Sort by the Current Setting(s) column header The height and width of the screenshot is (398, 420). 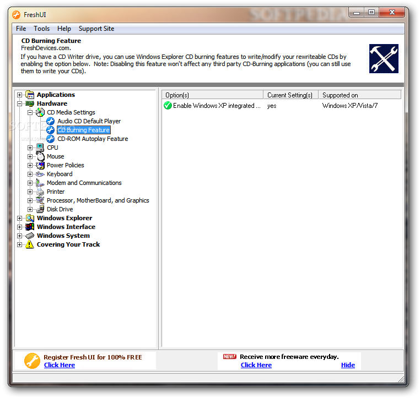pos(290,95)
